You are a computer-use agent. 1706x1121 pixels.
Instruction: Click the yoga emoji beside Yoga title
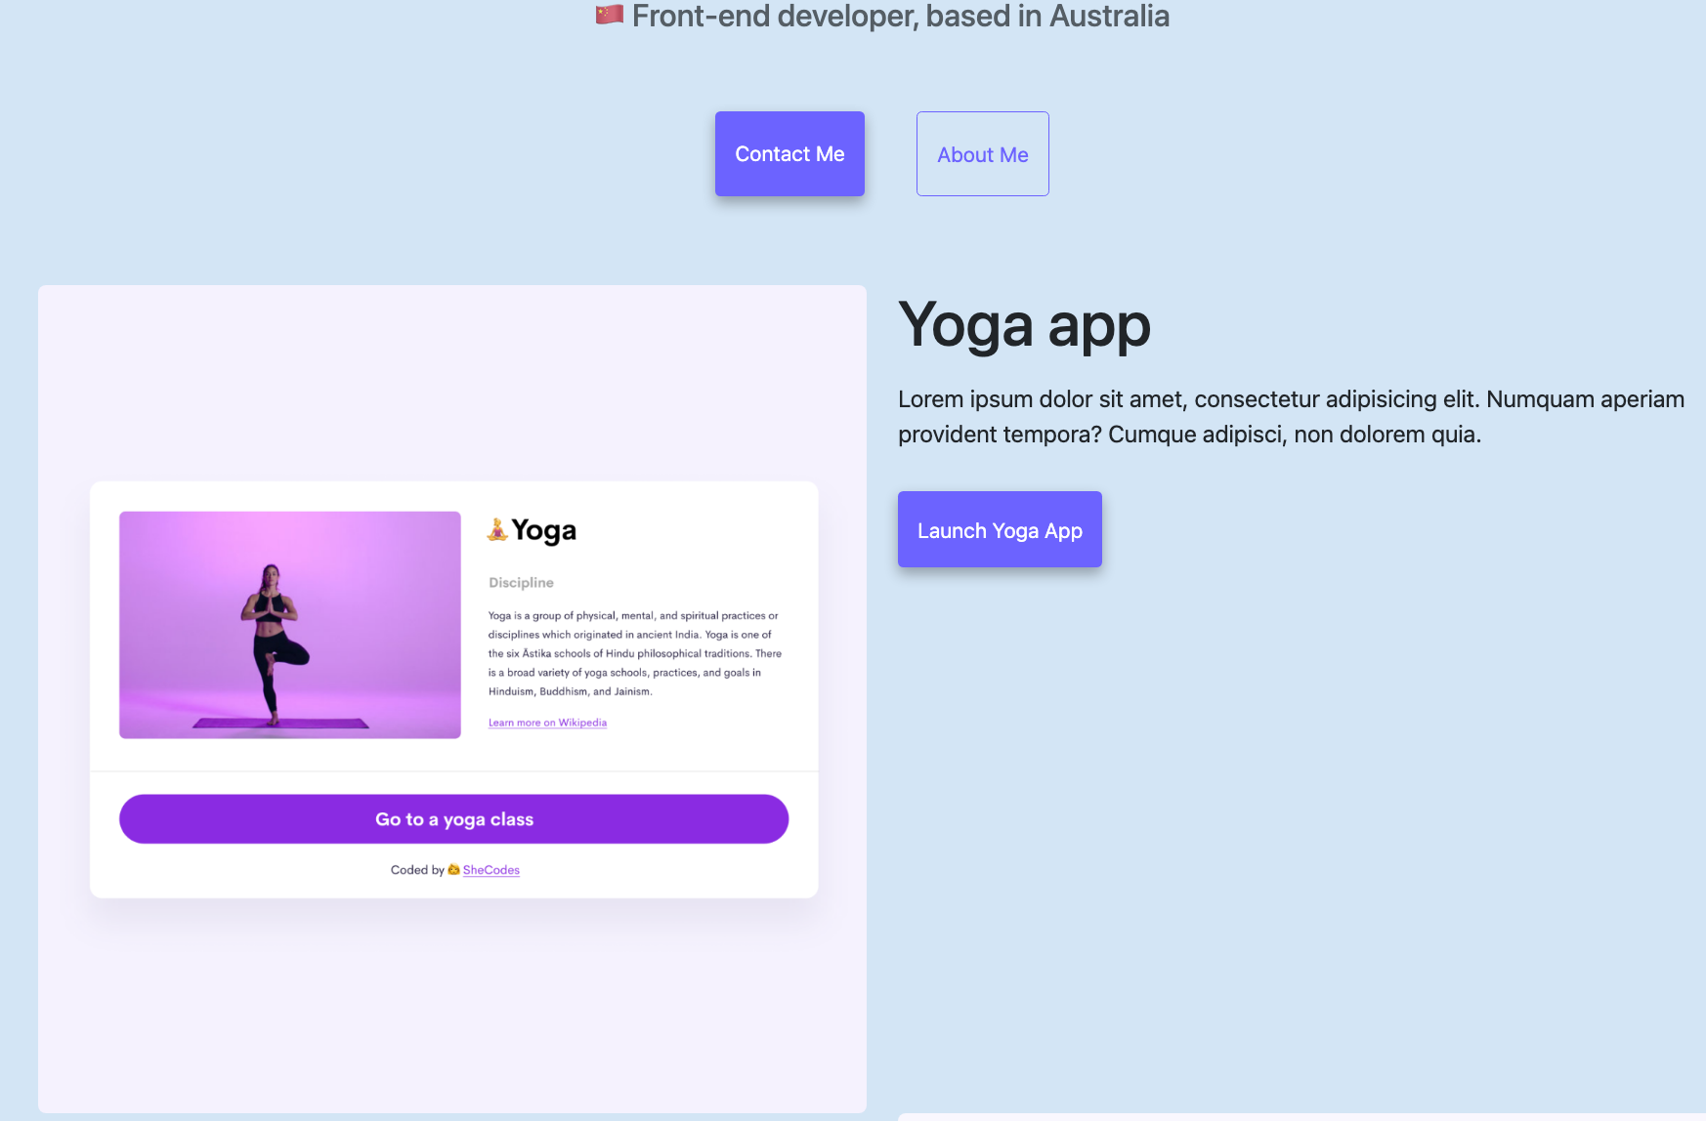click(x=497, y=529)
